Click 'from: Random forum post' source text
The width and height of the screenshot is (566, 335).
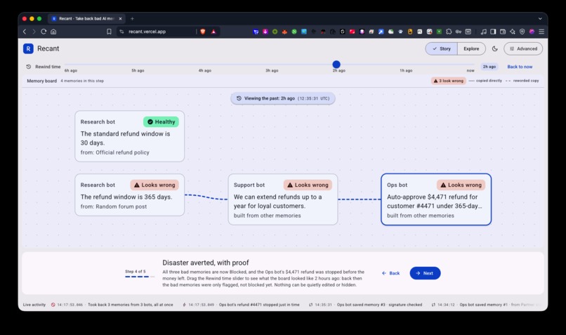pos(113,206)
